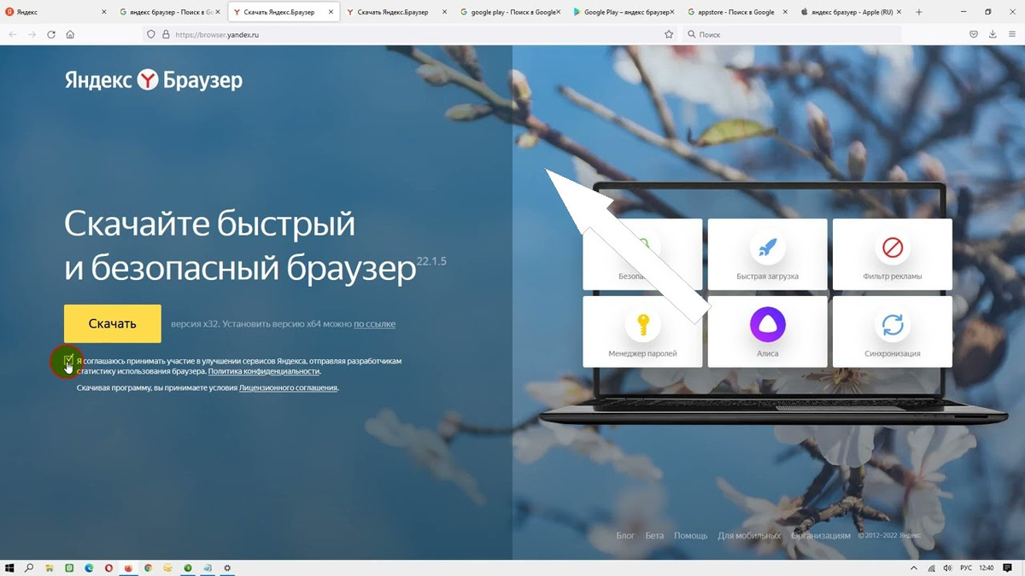Click the Яндекс Браузер logo
The width and height of the screenshot is (1025, 576).
pyautogui.click(x=154, y=80)
